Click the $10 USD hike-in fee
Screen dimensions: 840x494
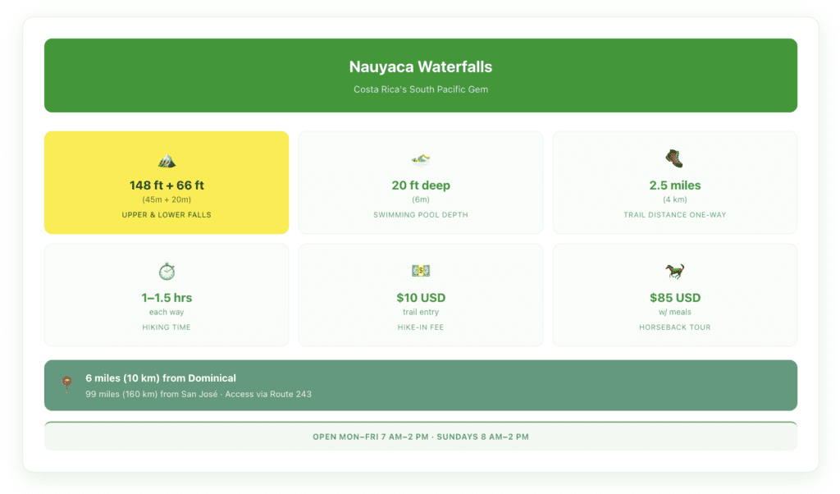pyautogui.click(x=421, y=298)
